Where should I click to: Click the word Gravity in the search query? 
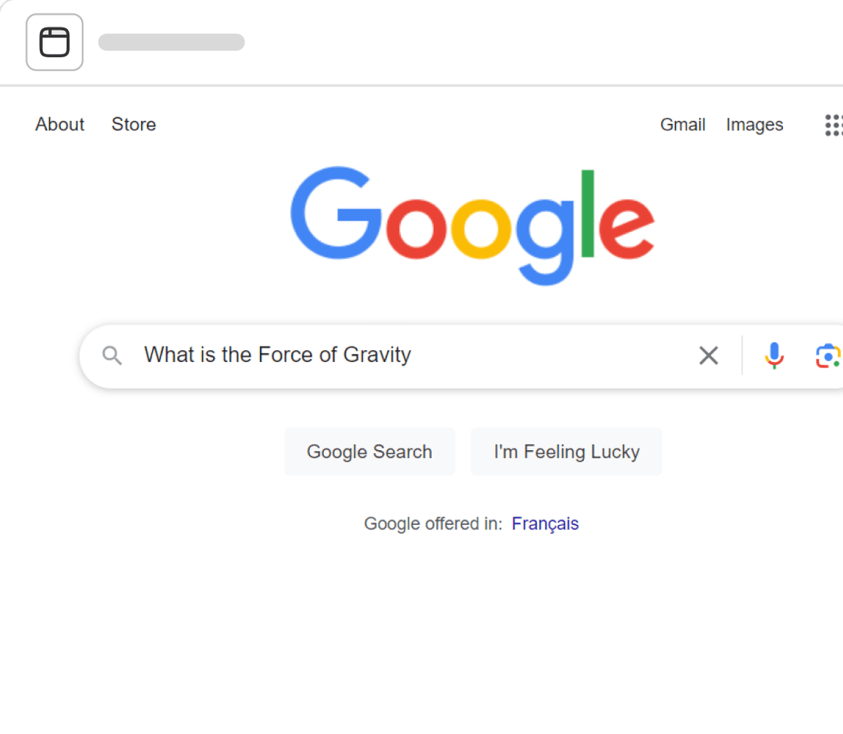pos(377,355)
